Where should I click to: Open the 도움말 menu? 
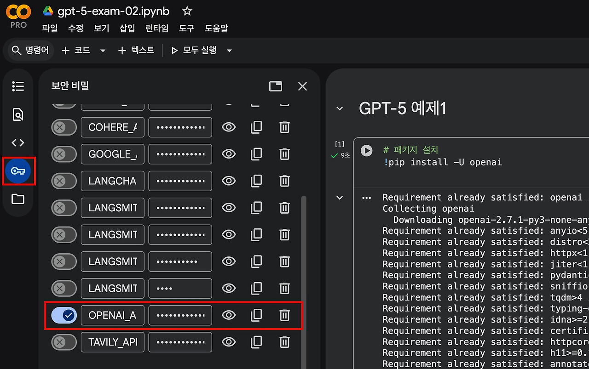216,28
